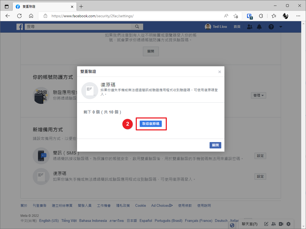Switch language to 日本語

point(132,221)
